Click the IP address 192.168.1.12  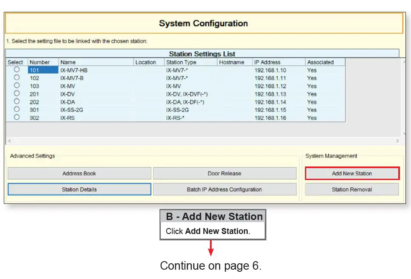270,86
